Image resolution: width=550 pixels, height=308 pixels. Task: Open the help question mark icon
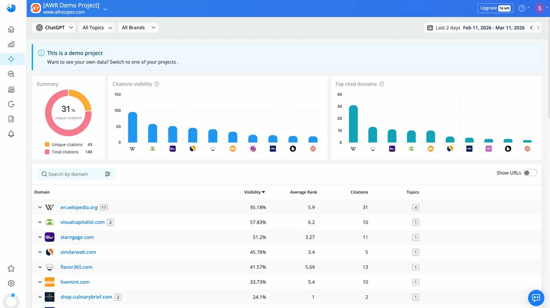522,8
